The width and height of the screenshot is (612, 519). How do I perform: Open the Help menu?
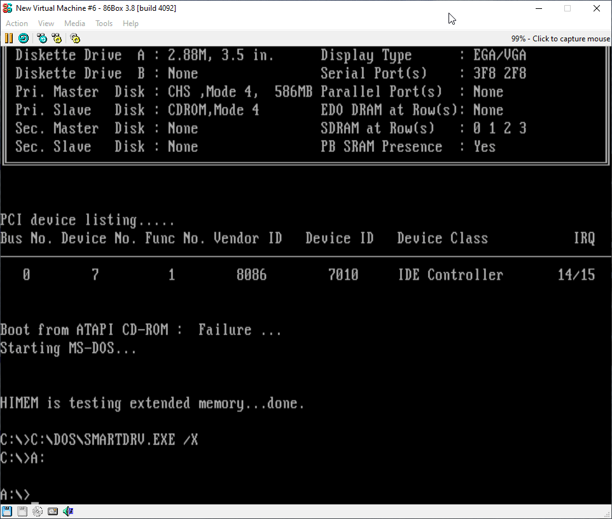point(130,24)
